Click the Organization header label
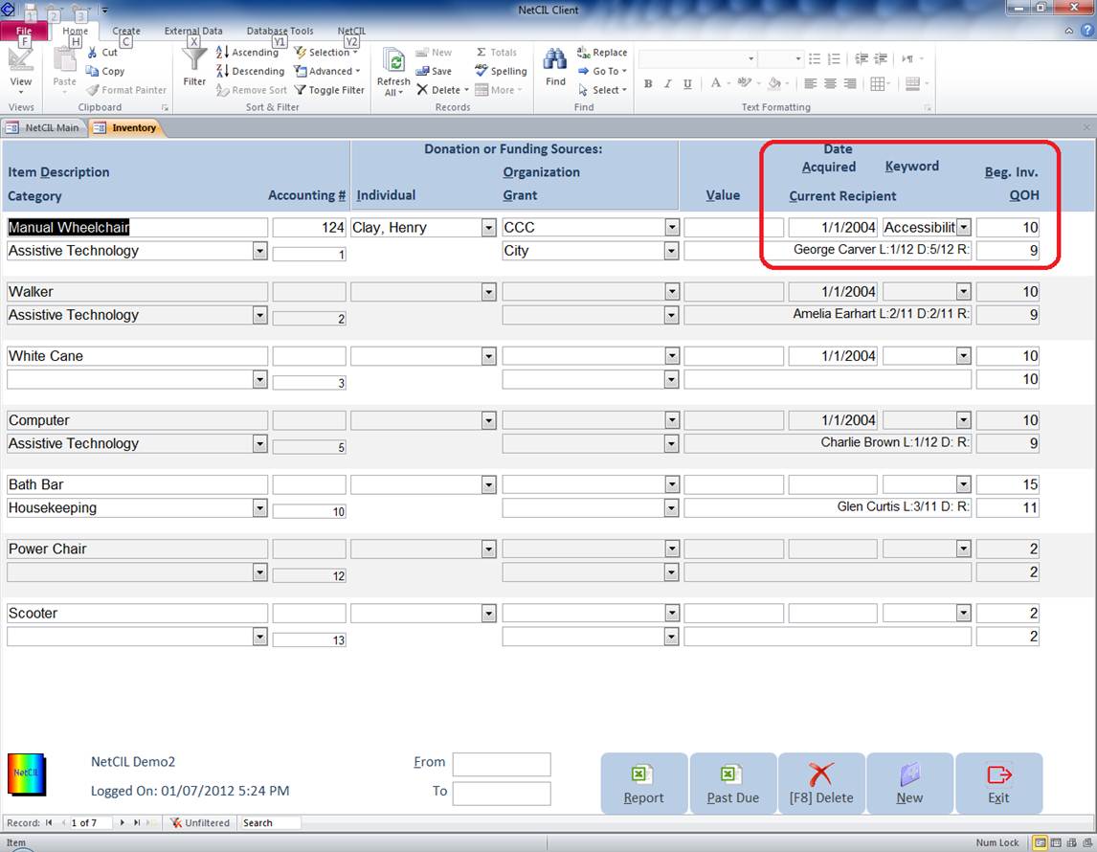 541,172
